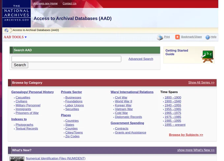Open the Places heading link
The image size is (224, 161).
(66, 115)
